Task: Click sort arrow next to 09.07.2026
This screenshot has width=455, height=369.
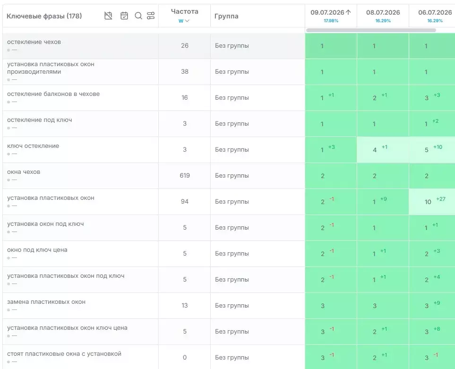Action: (x=348, y=12)
